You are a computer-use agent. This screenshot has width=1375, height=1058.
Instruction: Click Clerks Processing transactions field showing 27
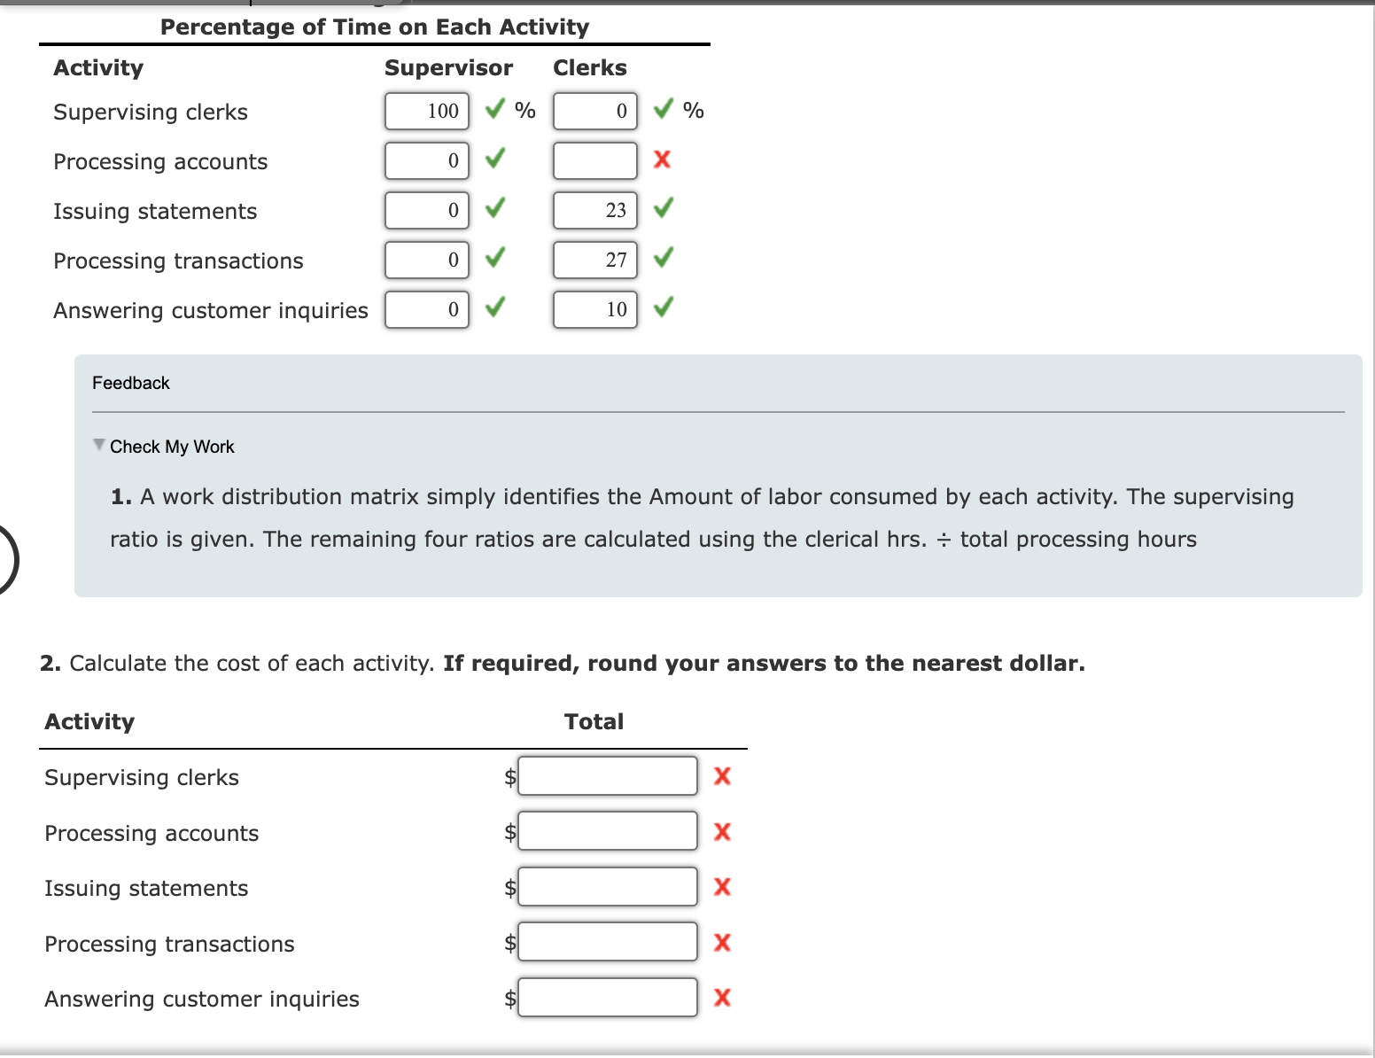[595, 260]
